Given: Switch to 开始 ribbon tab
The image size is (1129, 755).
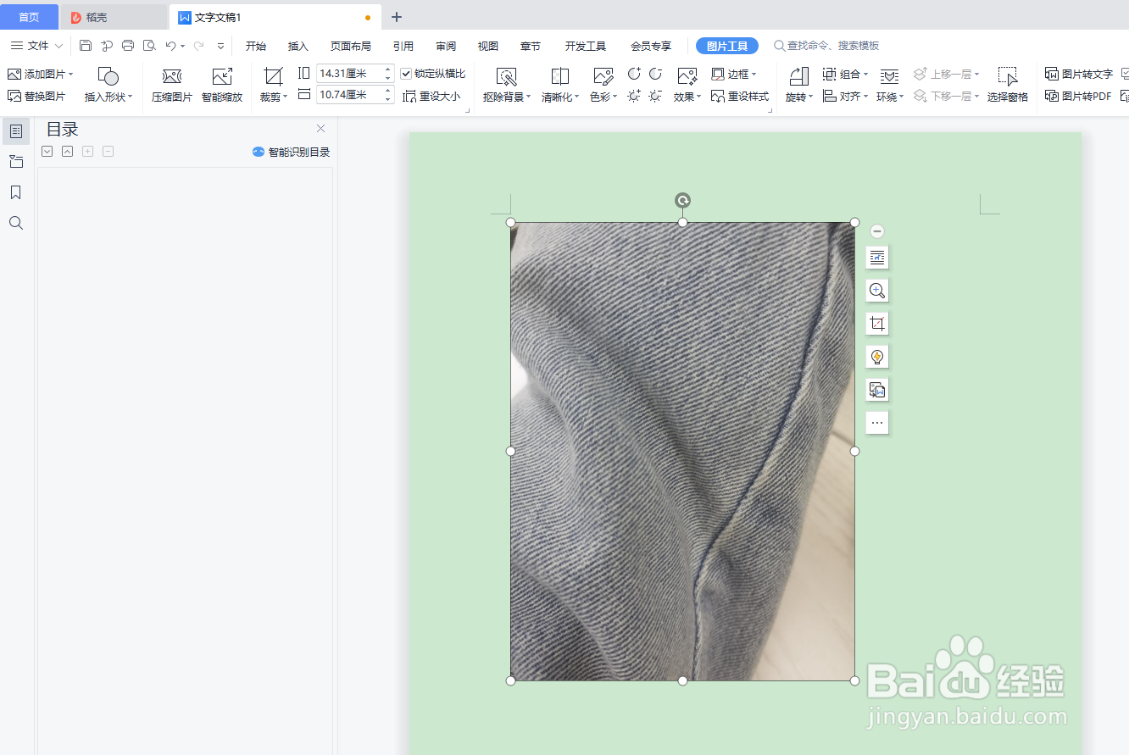Looking at the screenshot, I should click(256, 46).
